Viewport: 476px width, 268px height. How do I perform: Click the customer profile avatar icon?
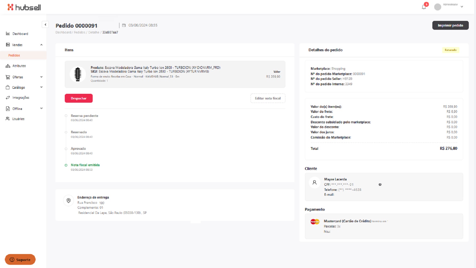click(315, 183)
